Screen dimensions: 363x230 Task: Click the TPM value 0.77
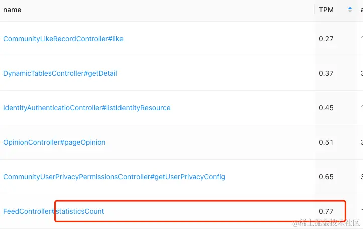click(326, 211)
